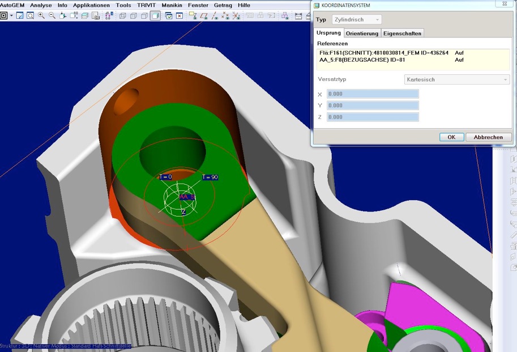Image resolution: width=517 pixels, height=352 pixels.
Task: Open the TRIVIT menu
Action: point(147,5)
